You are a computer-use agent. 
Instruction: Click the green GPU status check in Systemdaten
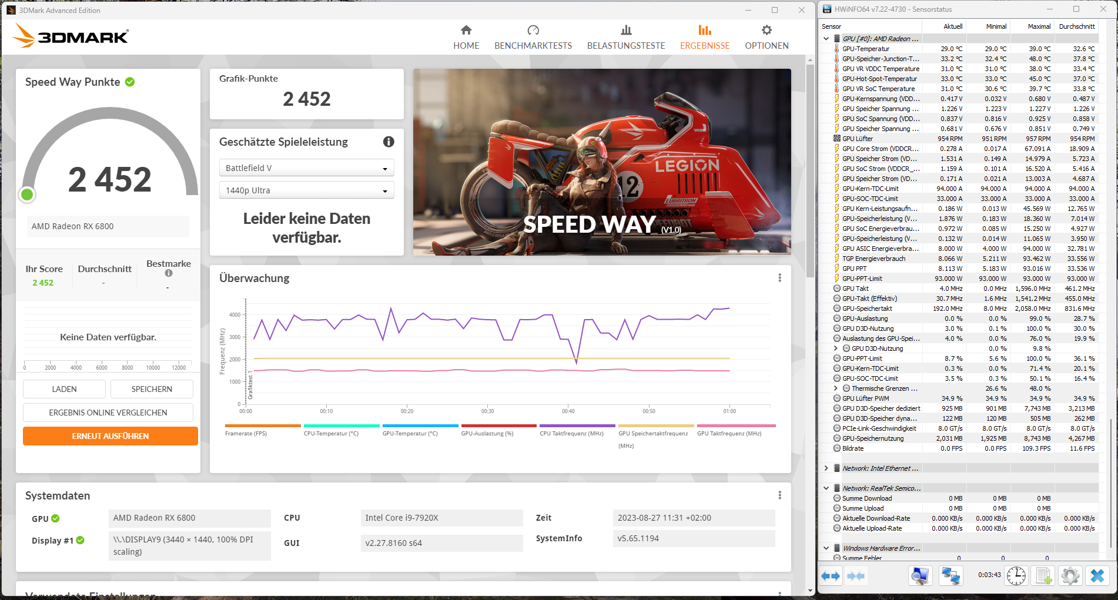coord(55,518)
